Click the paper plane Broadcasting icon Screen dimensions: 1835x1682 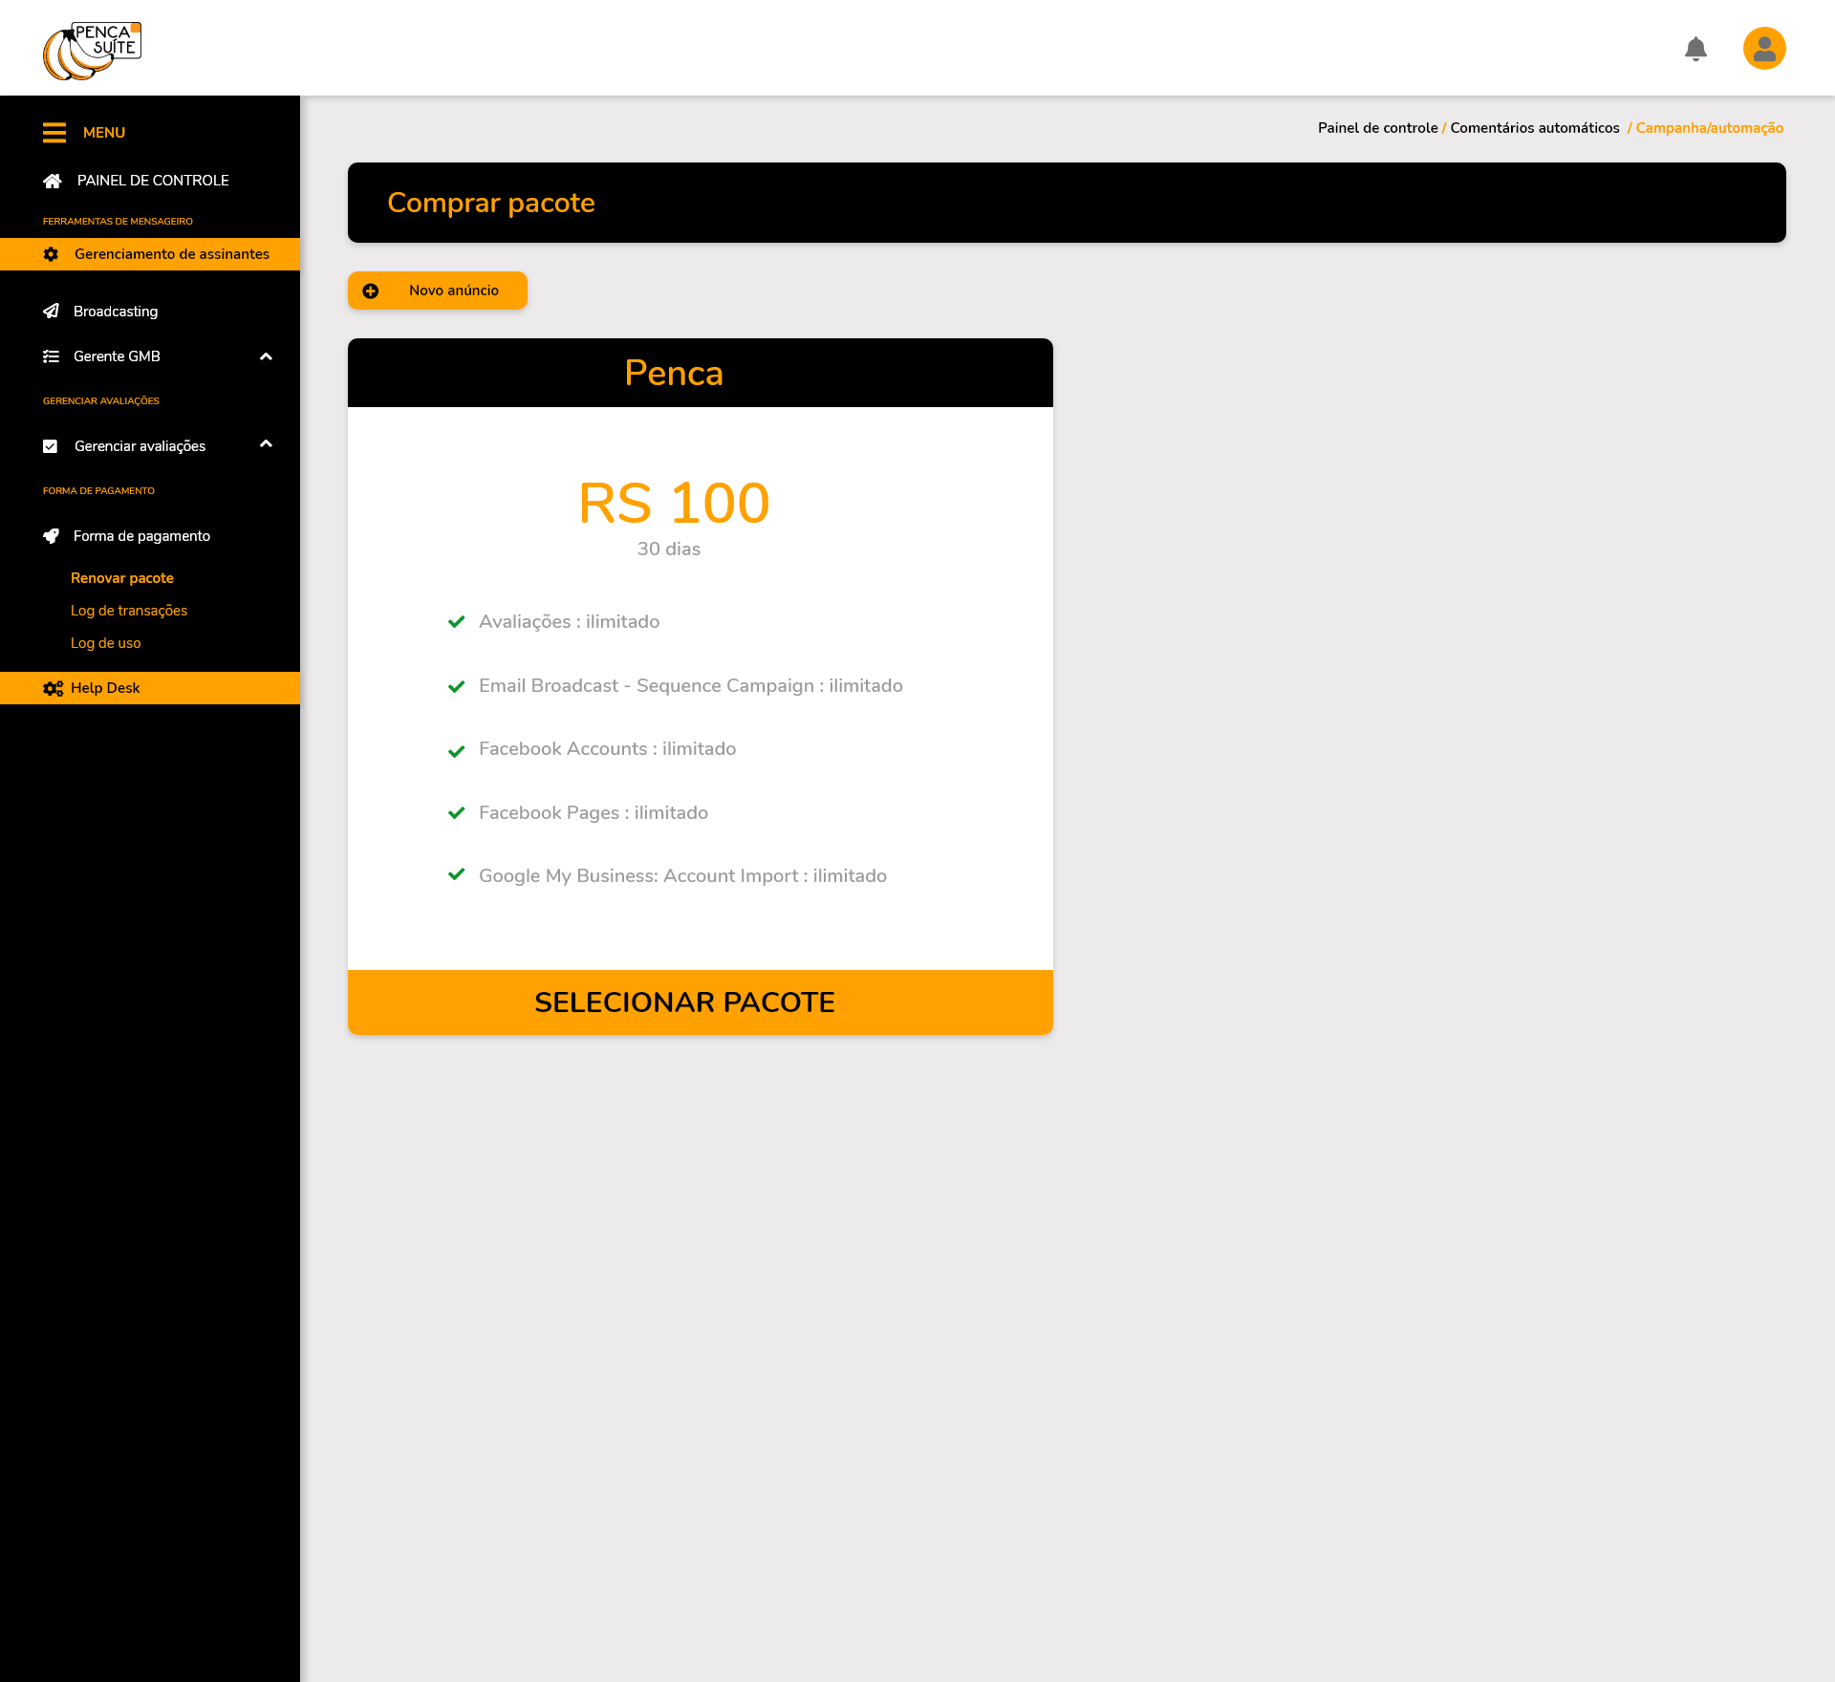click(x=52, y=312)
